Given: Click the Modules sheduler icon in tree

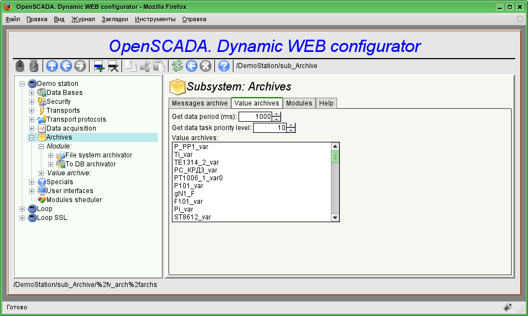Looking at the screenshot, I should click(42, 200).
